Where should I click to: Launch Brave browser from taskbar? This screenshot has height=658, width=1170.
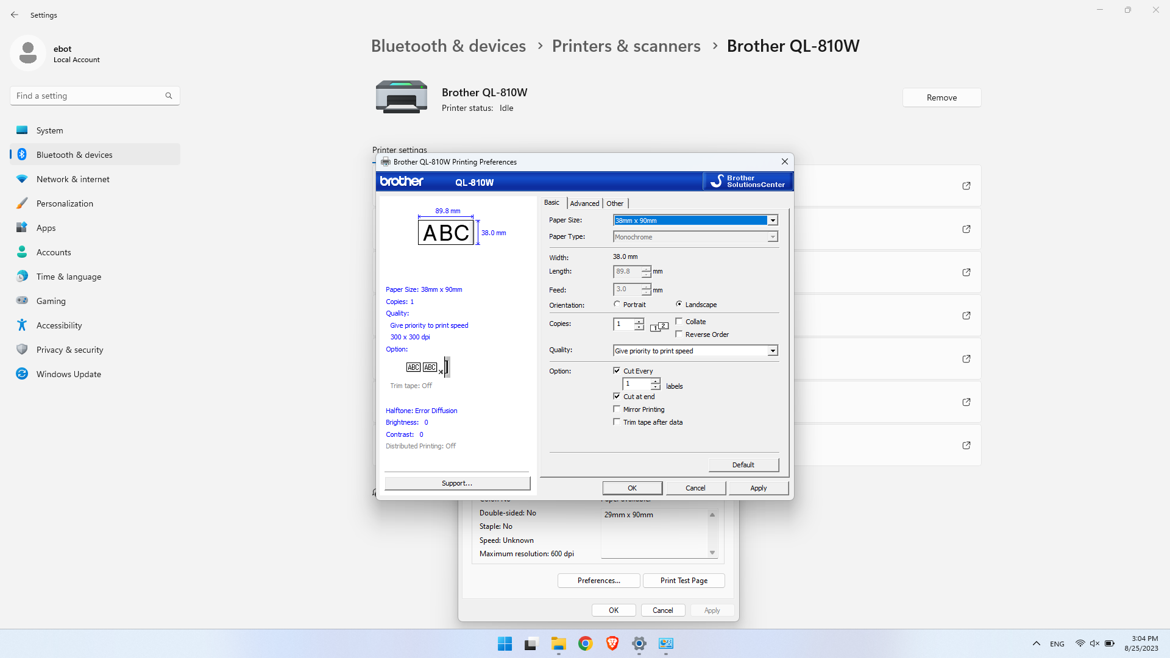point(612,643)
